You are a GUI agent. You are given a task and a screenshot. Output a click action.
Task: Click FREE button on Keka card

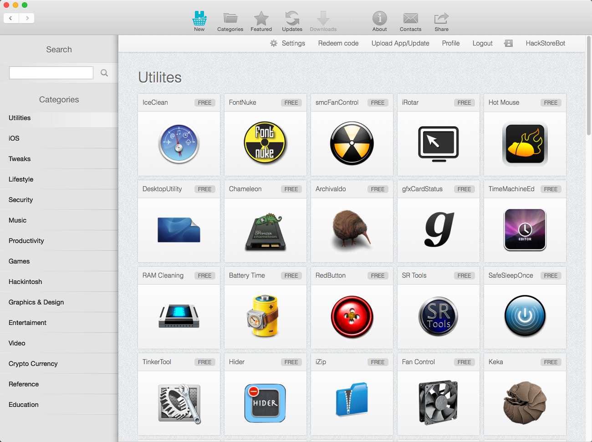[x=551, y=362]
